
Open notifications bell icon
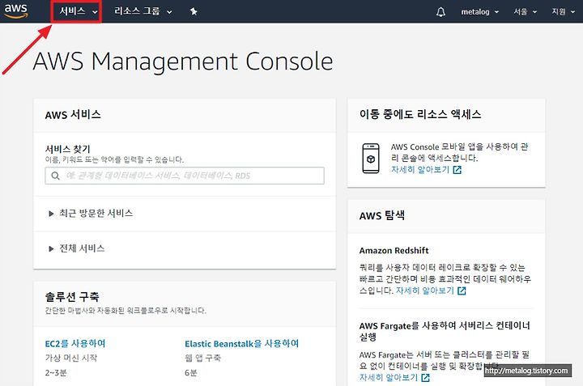(440, 12)
